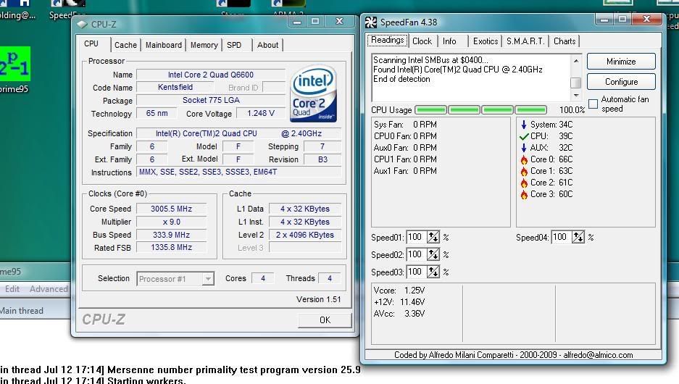Screen dimensions: 679x384
Task: Click the flame icon beside Core 3
Action: click(x=524, y=195)
